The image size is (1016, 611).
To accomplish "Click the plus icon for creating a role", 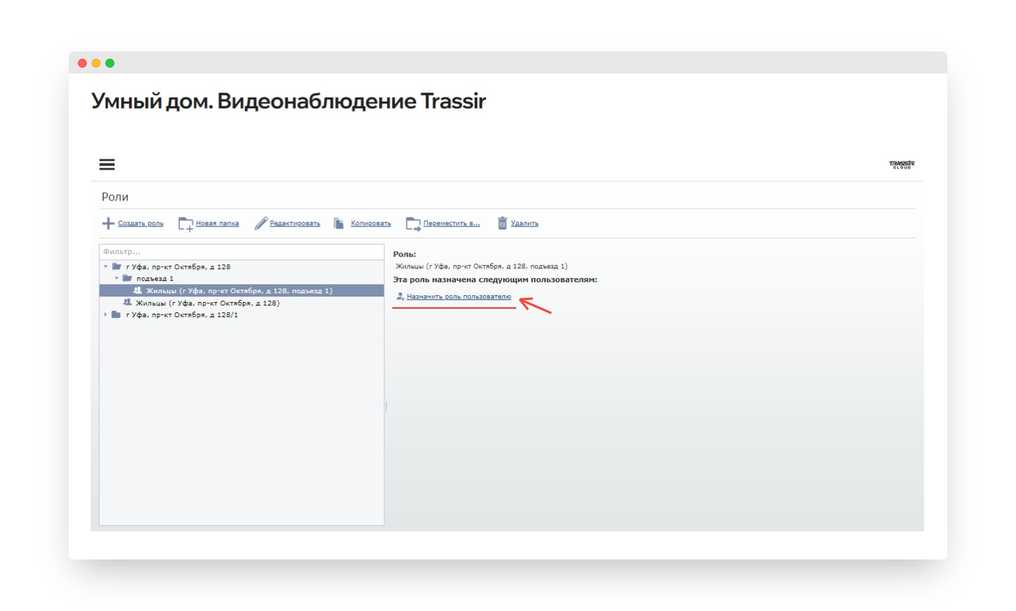I will click(108, 223).
